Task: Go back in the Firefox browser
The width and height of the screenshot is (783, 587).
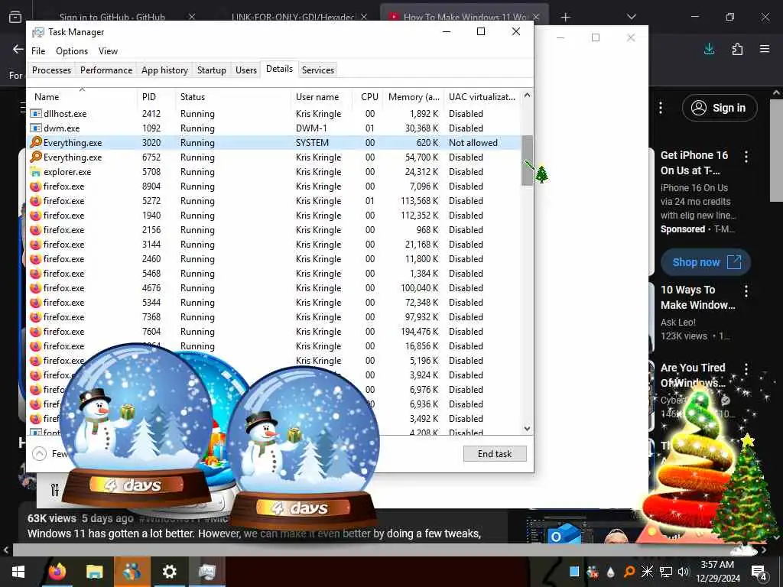Action: (x=18, y=49)
